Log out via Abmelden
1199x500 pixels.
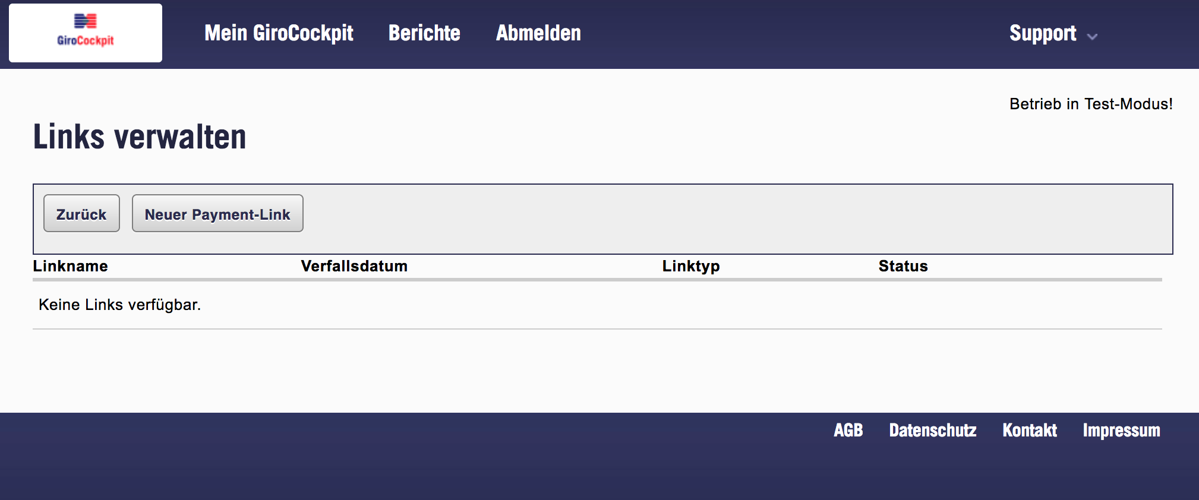(x=538, y=33)
